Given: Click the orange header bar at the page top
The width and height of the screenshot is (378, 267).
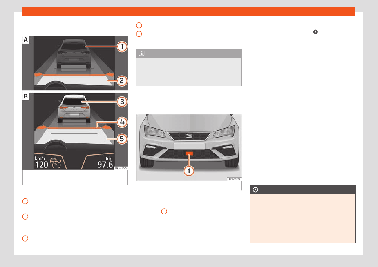Looking at the screenshot, I should tap(189, 11).
